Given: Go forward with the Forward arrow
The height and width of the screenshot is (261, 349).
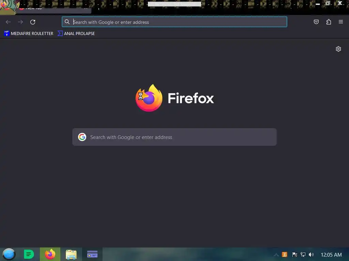Looking at the screenshot, I should pyautogui.click(x=20, y=22).
